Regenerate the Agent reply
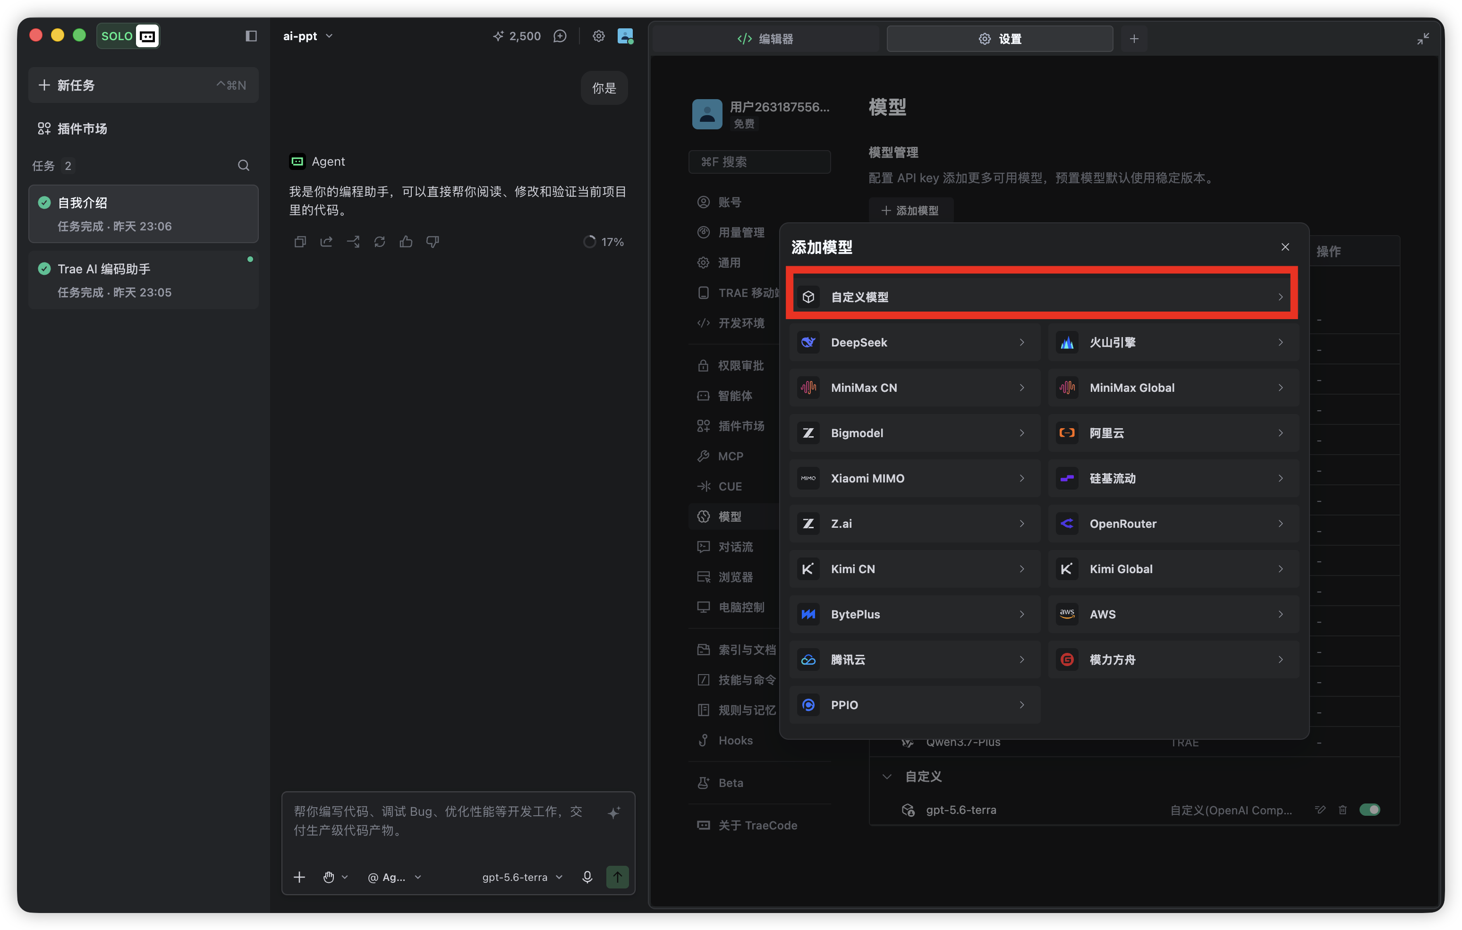1462x930 pixels. pos(380,242)
